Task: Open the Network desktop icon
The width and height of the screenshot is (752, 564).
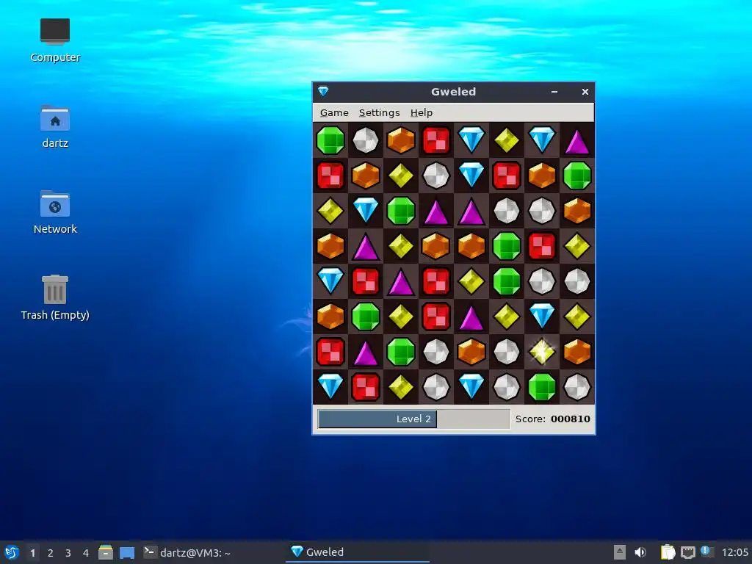Action: pos(55,212)
